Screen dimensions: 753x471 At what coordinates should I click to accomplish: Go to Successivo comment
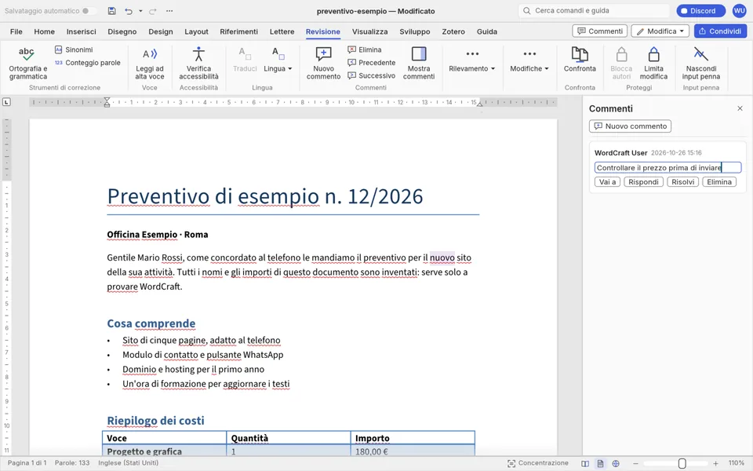(x=371, y=75)
